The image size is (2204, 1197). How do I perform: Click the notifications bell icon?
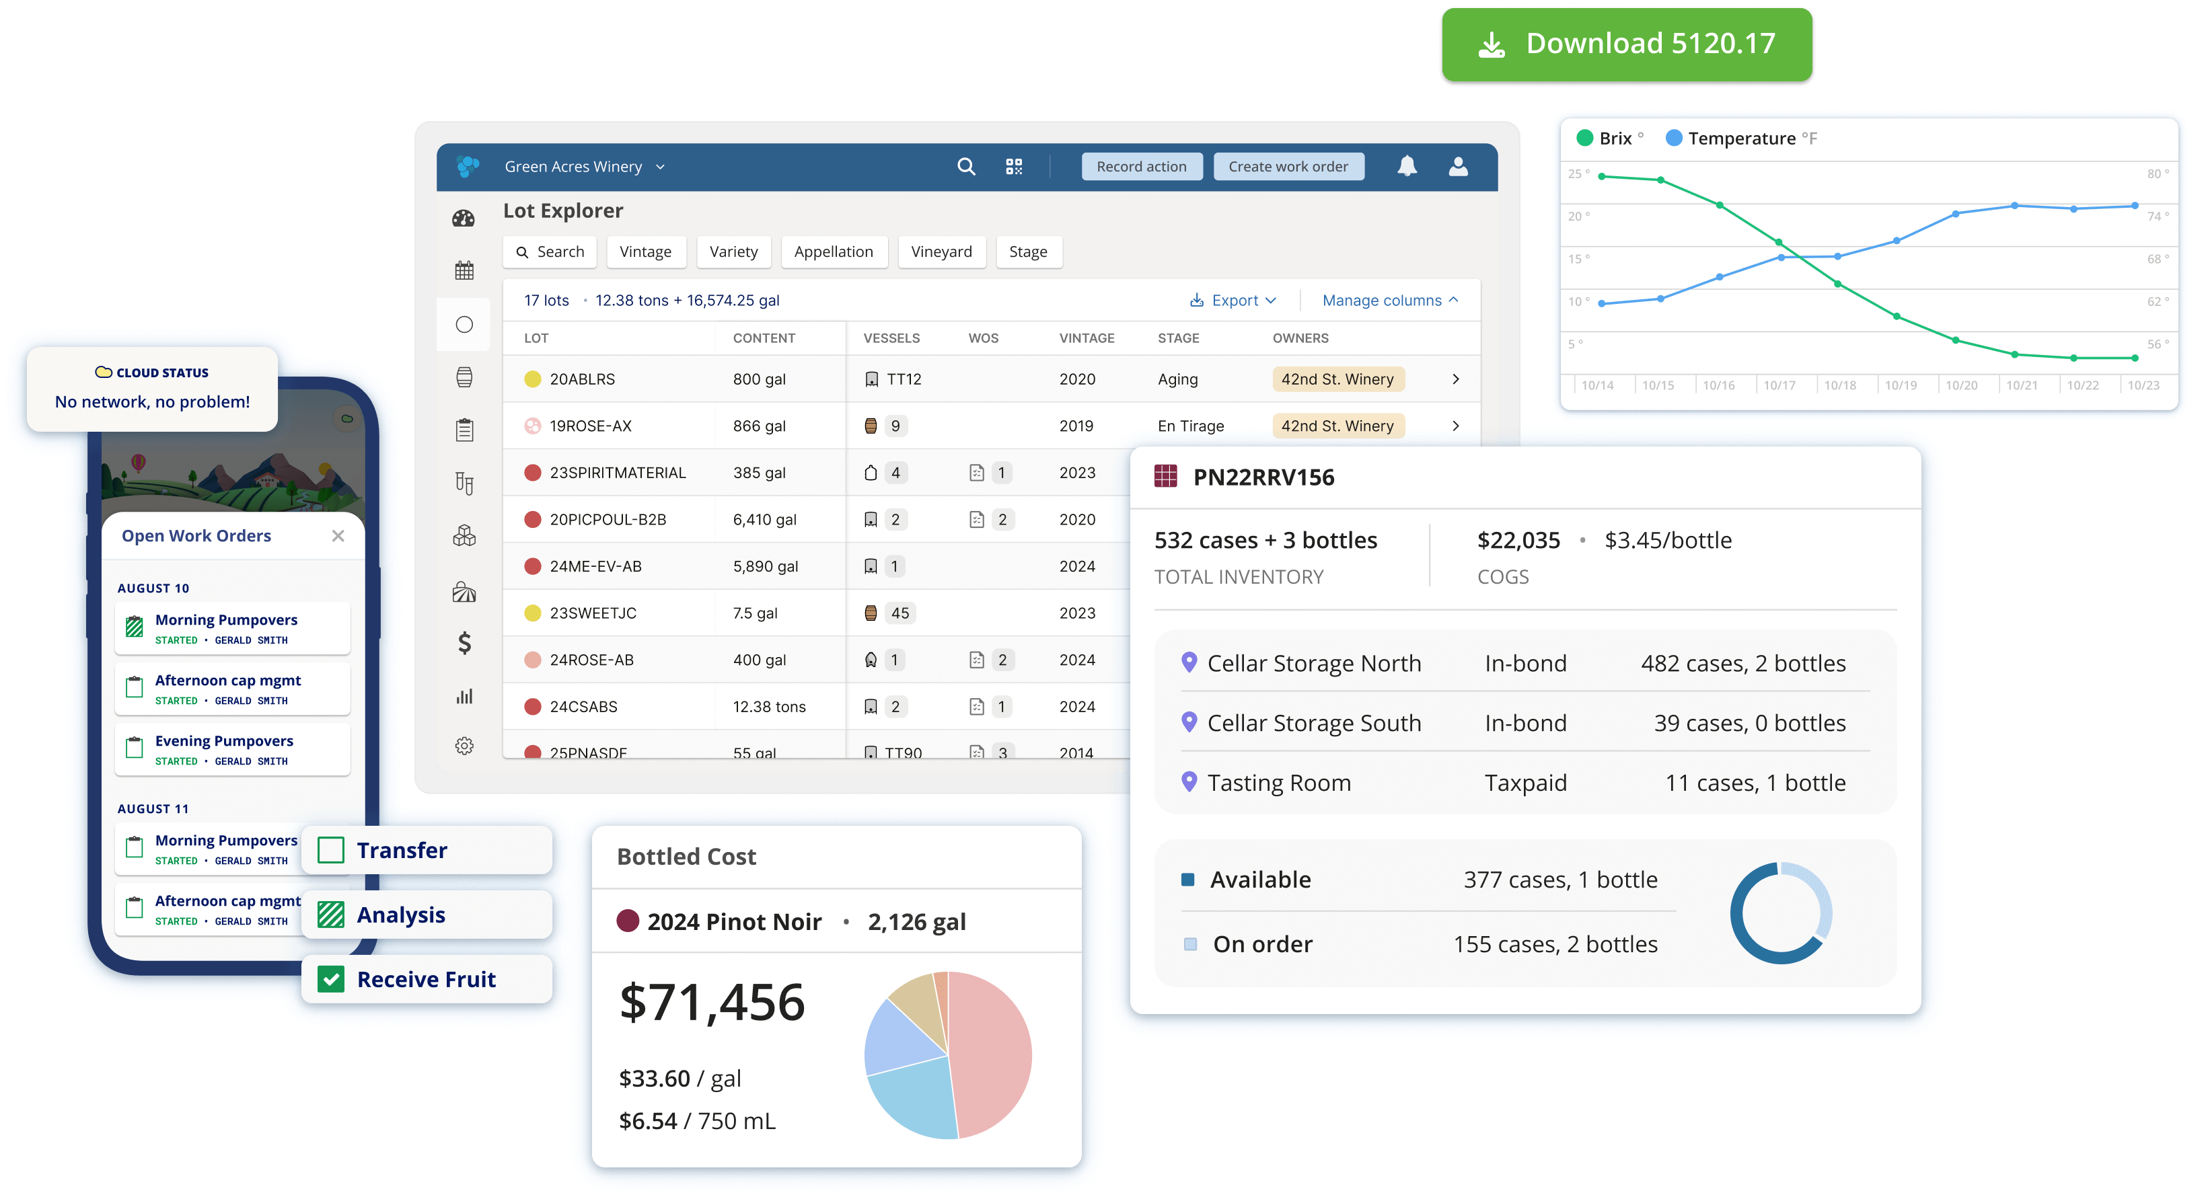(x=1407, y=166)
